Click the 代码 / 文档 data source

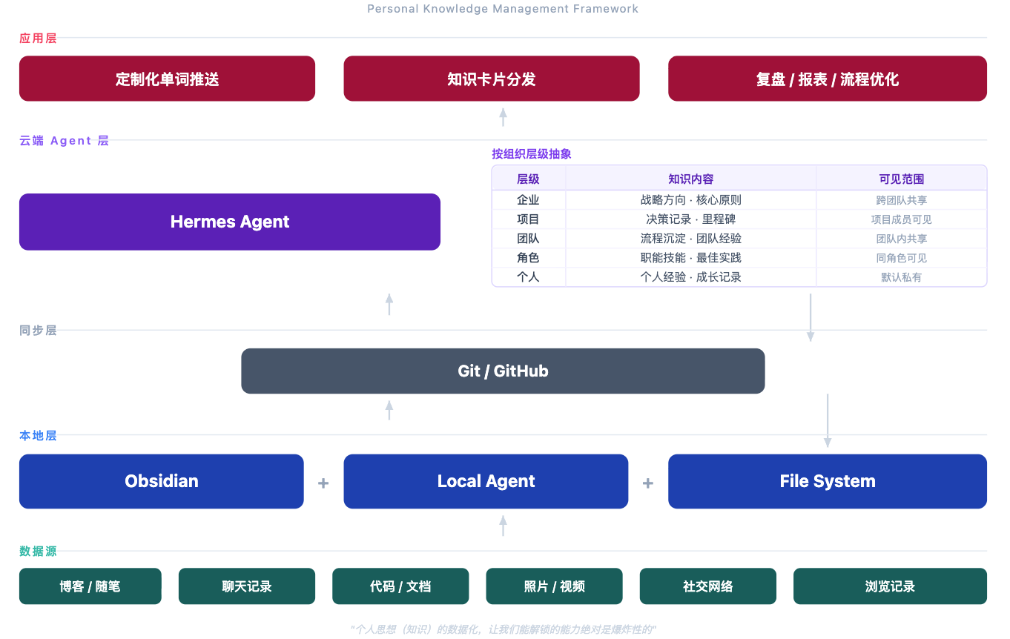click(400, 586)
